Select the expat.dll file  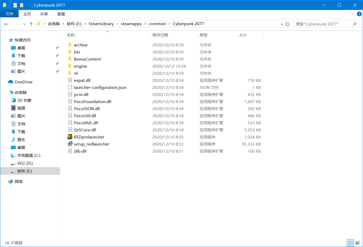click(x=82, y=80)
